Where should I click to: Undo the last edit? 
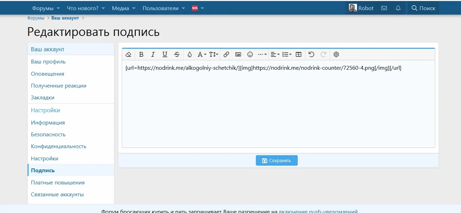point(311,54)
